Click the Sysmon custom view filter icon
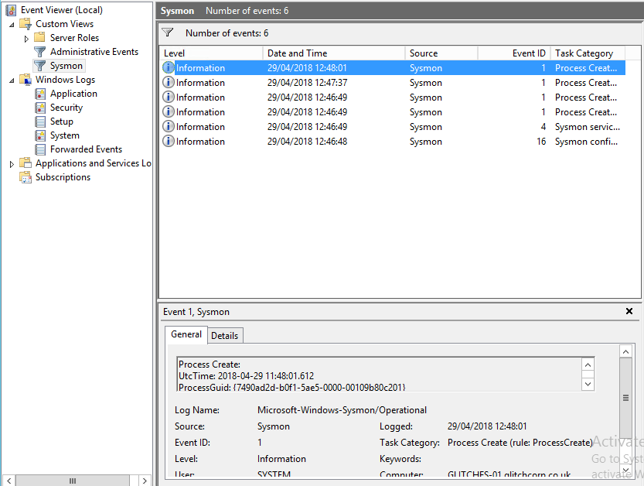 coord(39,66)
